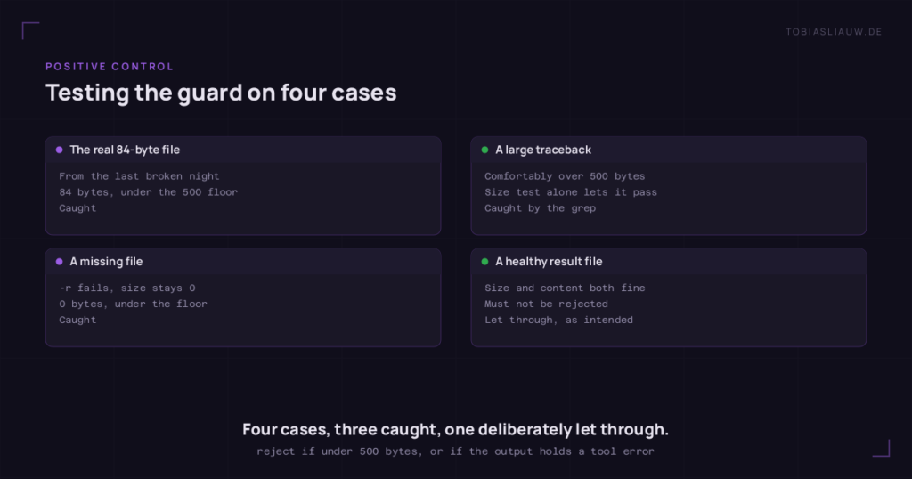The height and width of the screenshot is (479, 912).
Task: Click the green dot beside A healthy result file
Action: (x=485, y=262)
